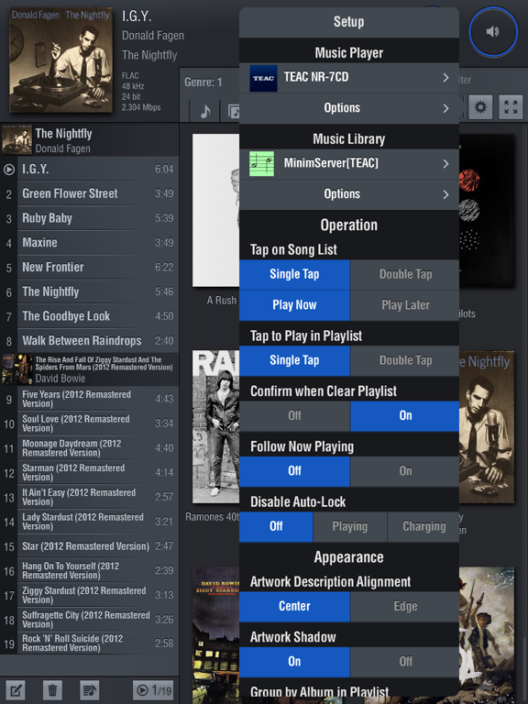Open the Ramones 40th album cover
528x704 pixels.
click(216, 427)
